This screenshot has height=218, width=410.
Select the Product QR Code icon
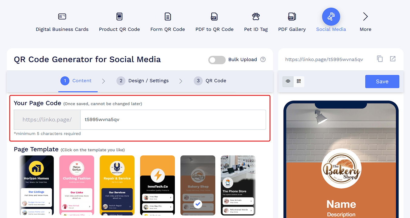(x=119, y=17)
